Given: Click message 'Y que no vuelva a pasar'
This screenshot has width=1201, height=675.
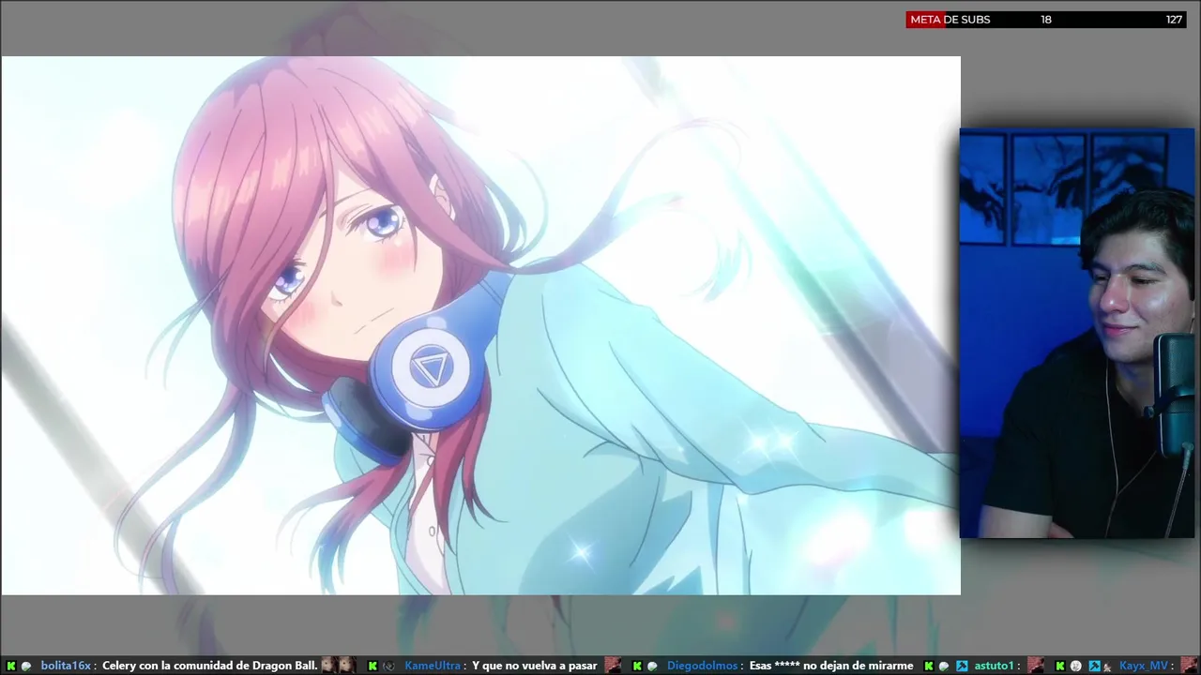Looking at the screenshot, I should (535, 666).
